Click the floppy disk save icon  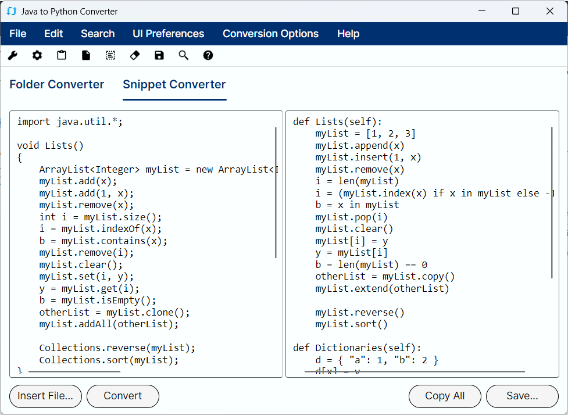[x=159, y=55]
